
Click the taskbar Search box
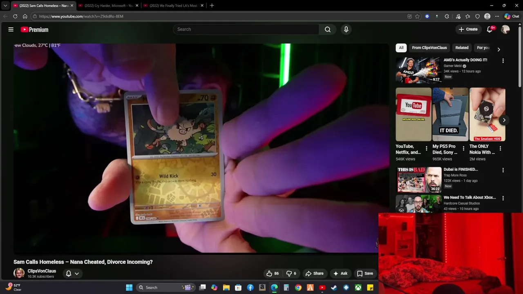(165, 287)
